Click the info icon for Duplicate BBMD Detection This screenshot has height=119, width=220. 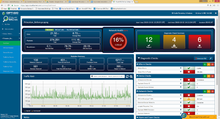(181, 110)
